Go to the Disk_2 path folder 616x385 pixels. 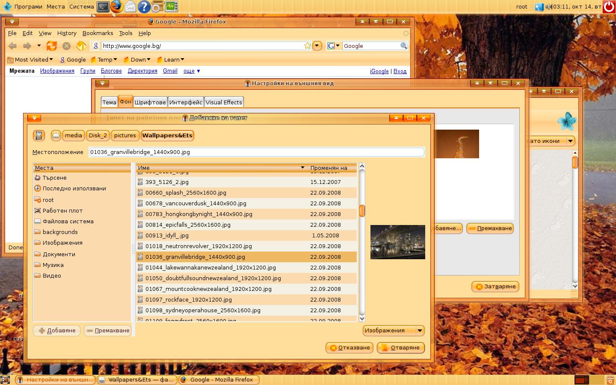(98, 136)
